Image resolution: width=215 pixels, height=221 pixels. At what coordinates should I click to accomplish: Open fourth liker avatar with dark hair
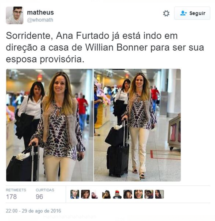tap(106, 194)
